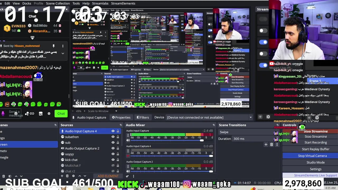Hide the Audio Input Capture 4 source
The height and width of the screenshot is (190, 338).
tap(113, 131)
